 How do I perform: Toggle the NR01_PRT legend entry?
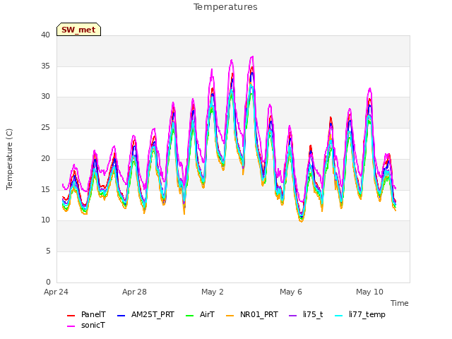252,314
